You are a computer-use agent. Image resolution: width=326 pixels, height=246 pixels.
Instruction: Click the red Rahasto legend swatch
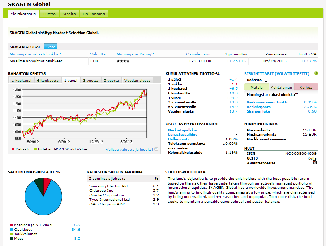point(13,149)
